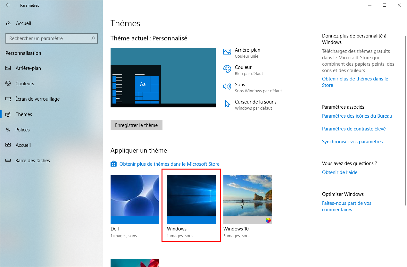Select the Couleurs palette icon in the sidebar
The height and width of the screenshot is (267, 407).
[x=8, y=84]
